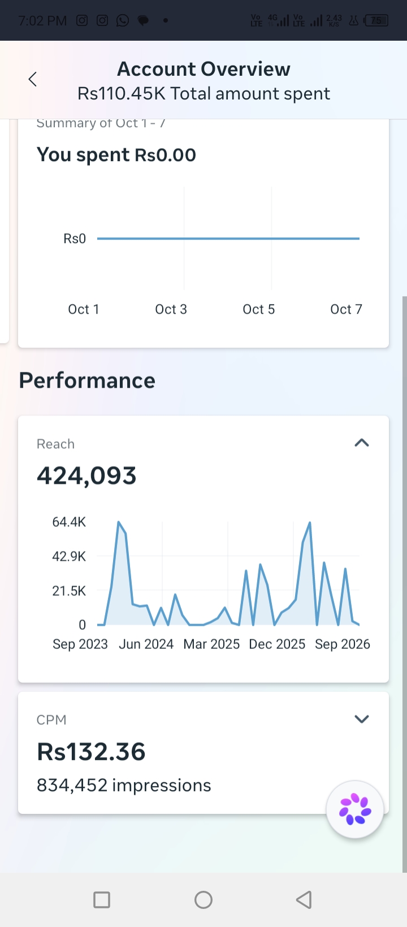The image size is (407, 927).
Task: Tap Sep 2026 on reach chart axis
Action: coord(343,644)
